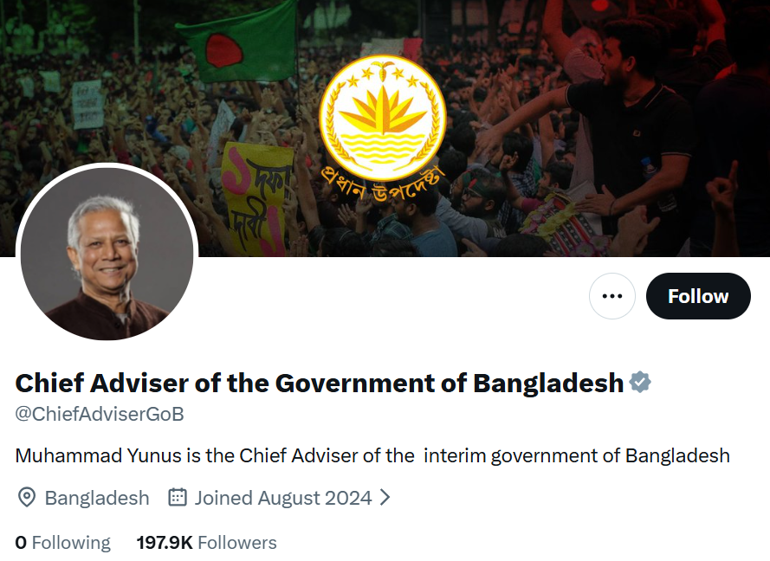Click the @ChiefAdviserGoB handle

[x=100, y=414]
